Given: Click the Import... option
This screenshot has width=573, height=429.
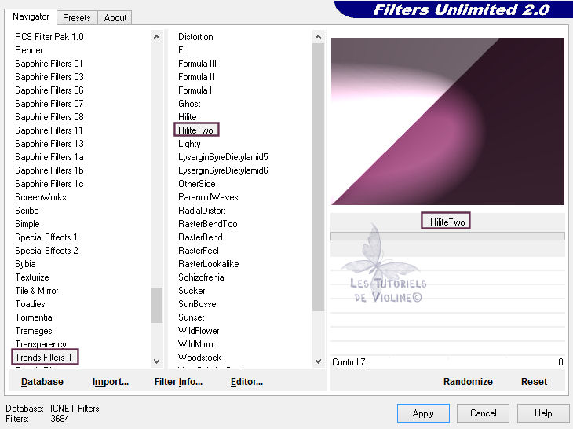Looking at the screenshot, I should click(x=111, y=382).
